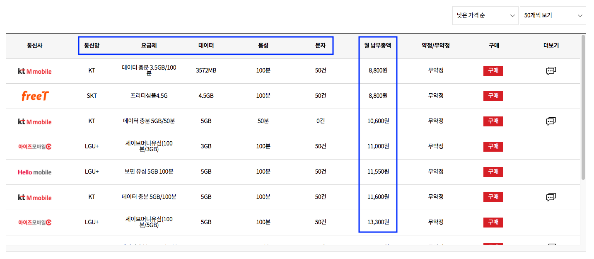Open the 낮은 가격 순 sort dropdown

pos(485,15)
